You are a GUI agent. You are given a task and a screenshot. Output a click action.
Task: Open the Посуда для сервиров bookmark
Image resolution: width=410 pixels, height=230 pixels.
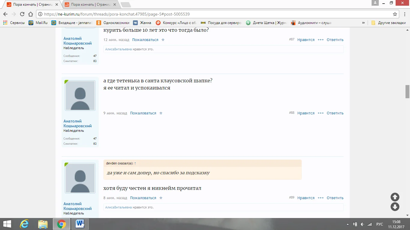(221, 22)
